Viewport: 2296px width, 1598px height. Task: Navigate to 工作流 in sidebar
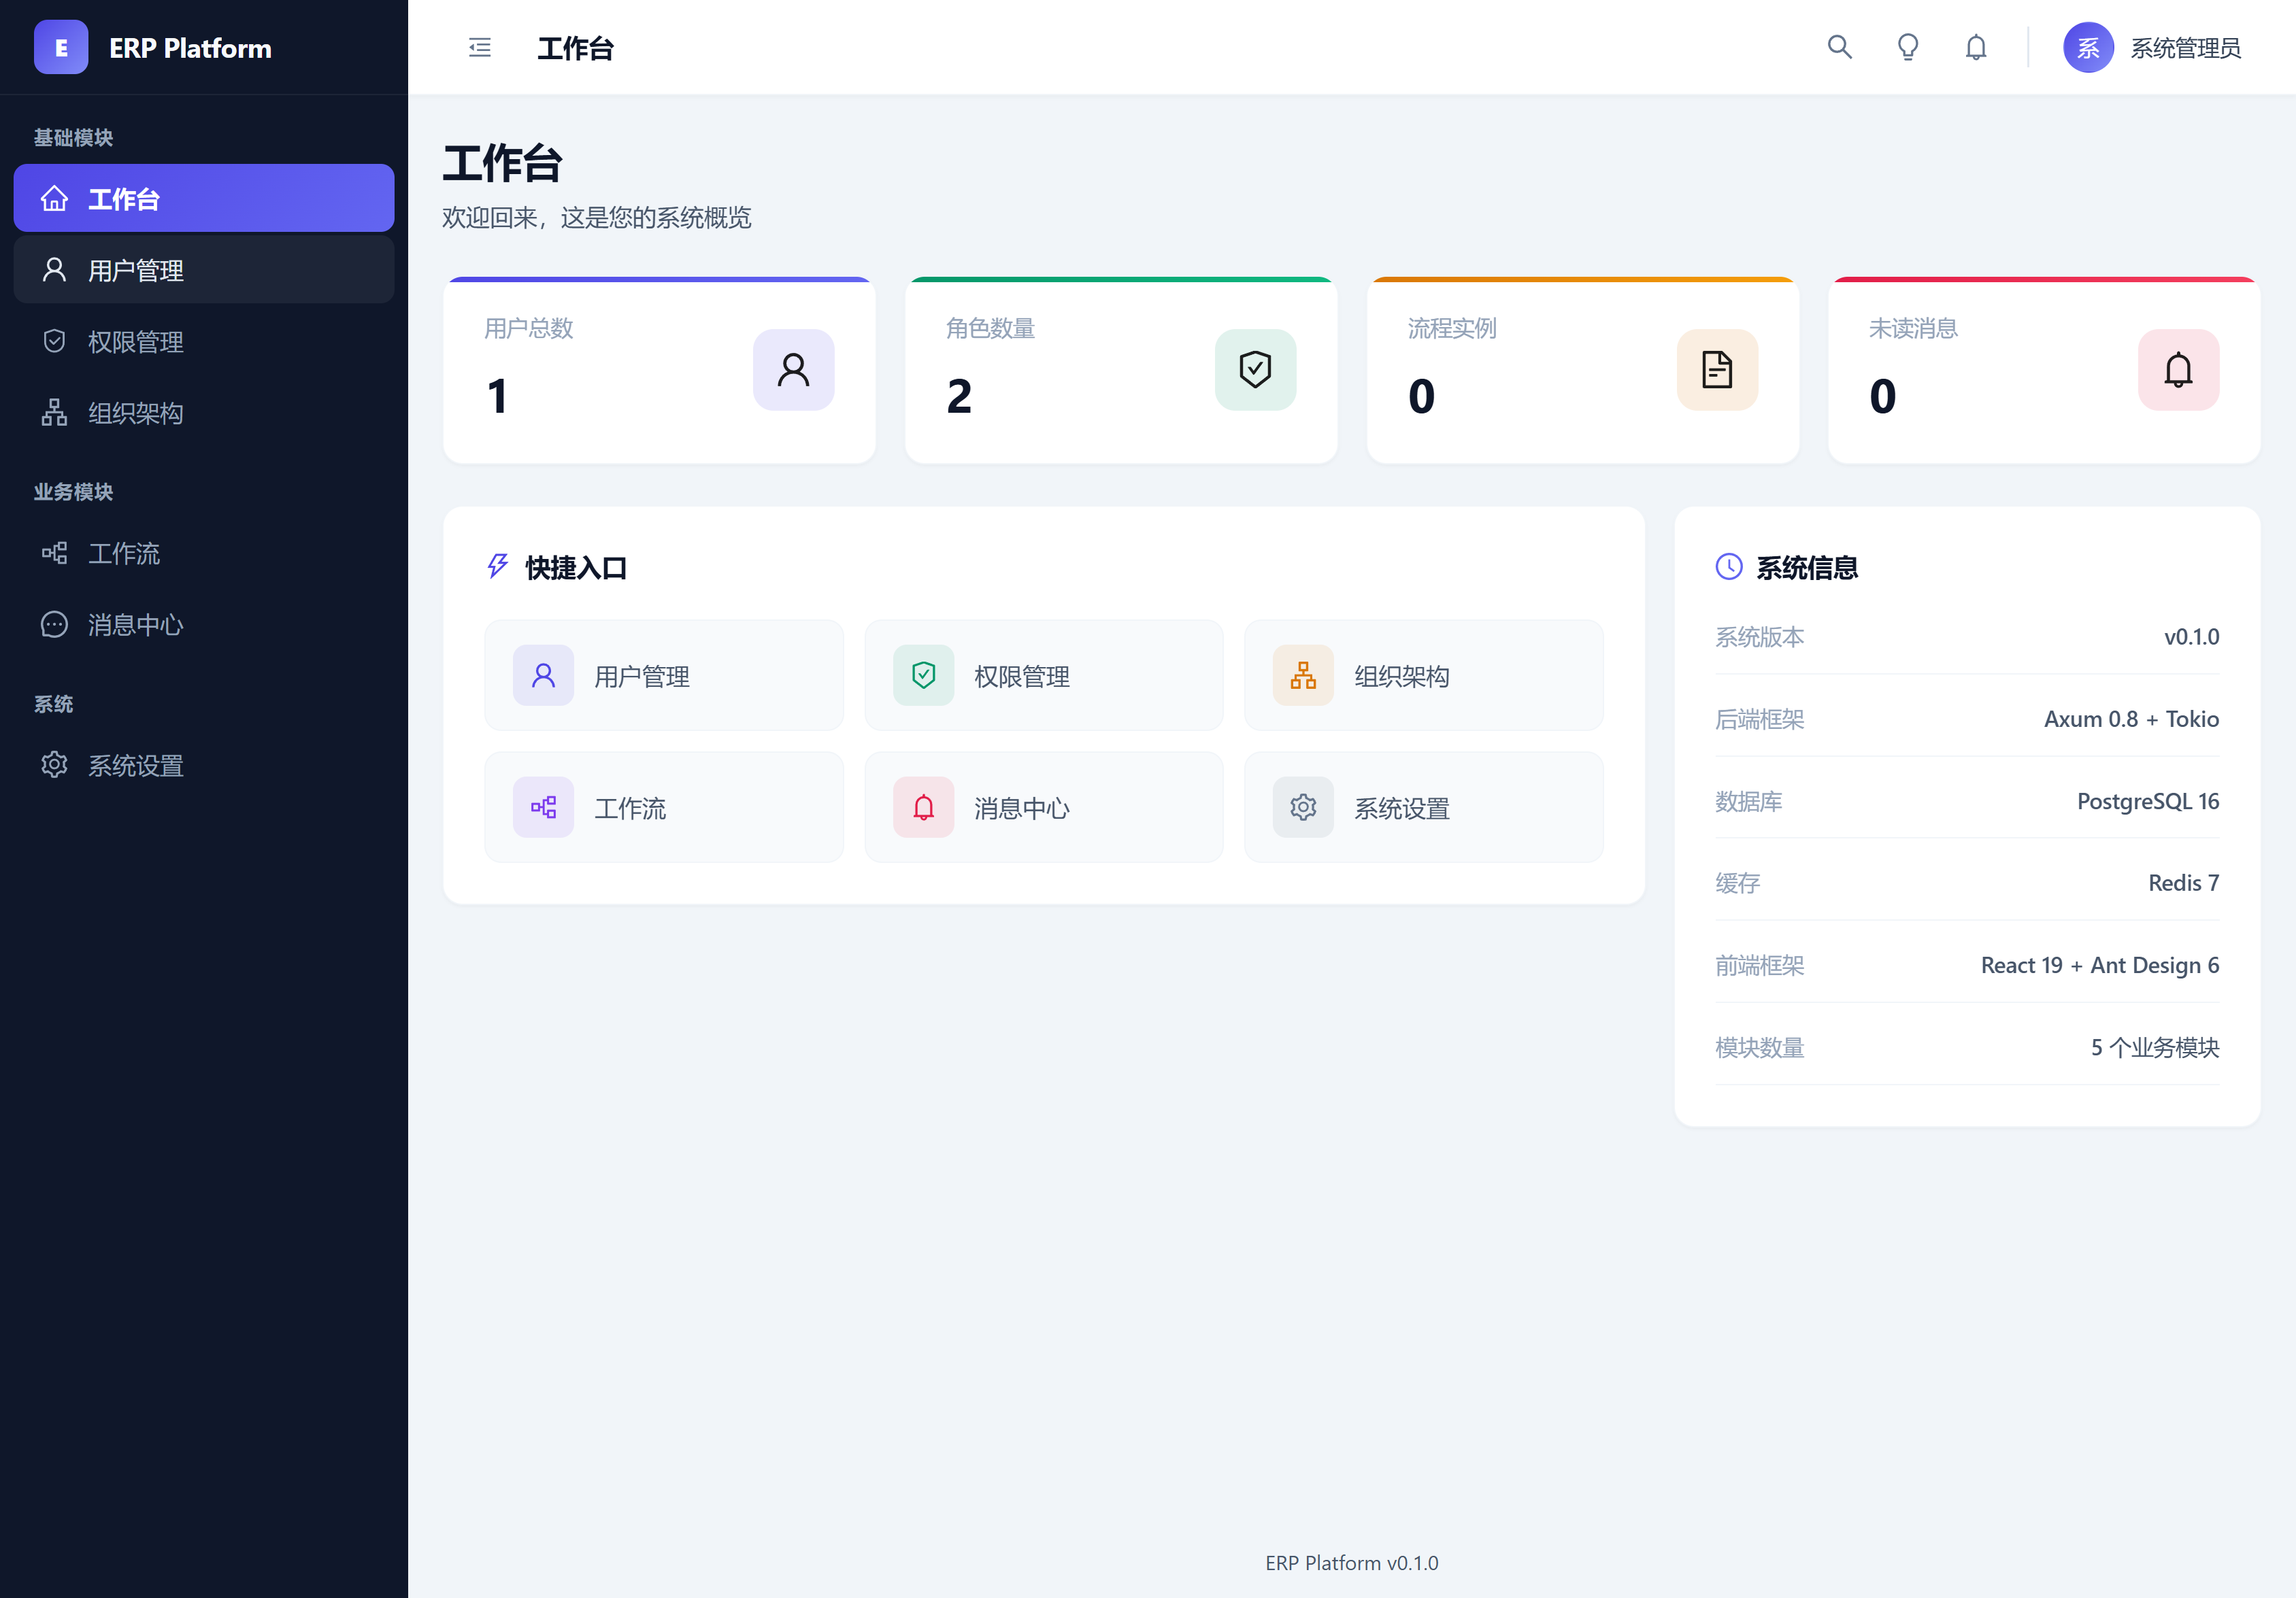pyautogui.click(x=204, y=554)
